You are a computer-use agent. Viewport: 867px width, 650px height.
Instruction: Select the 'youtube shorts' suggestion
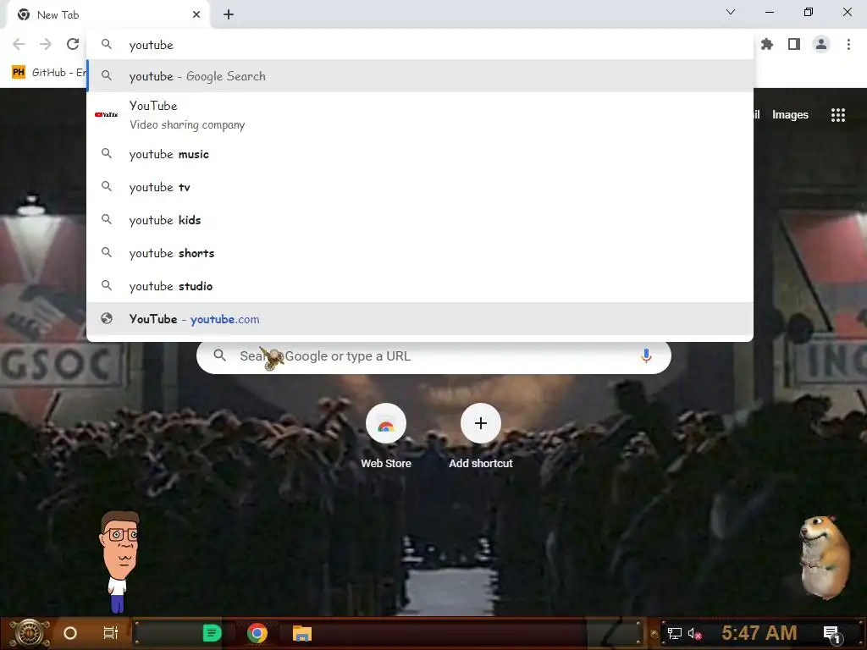pos(420,253)
